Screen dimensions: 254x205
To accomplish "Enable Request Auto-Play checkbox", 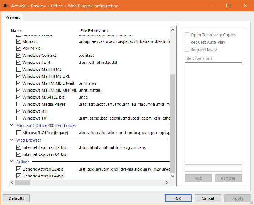I will [187, 42].
